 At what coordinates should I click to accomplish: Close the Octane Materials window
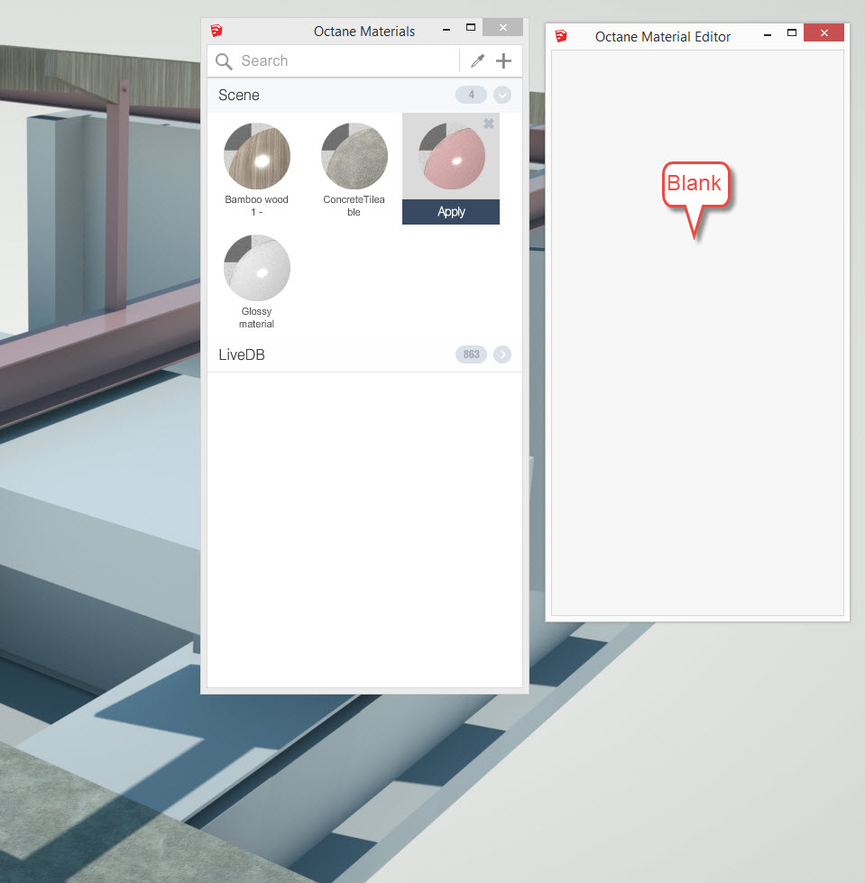[x=503, y=27]
